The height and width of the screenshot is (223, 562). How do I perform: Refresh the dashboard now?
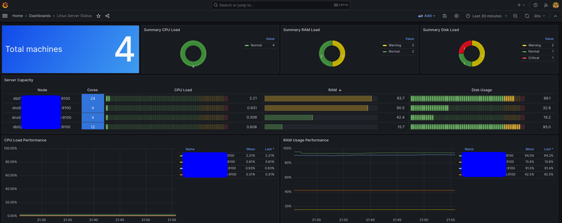[x=527, y=16]
